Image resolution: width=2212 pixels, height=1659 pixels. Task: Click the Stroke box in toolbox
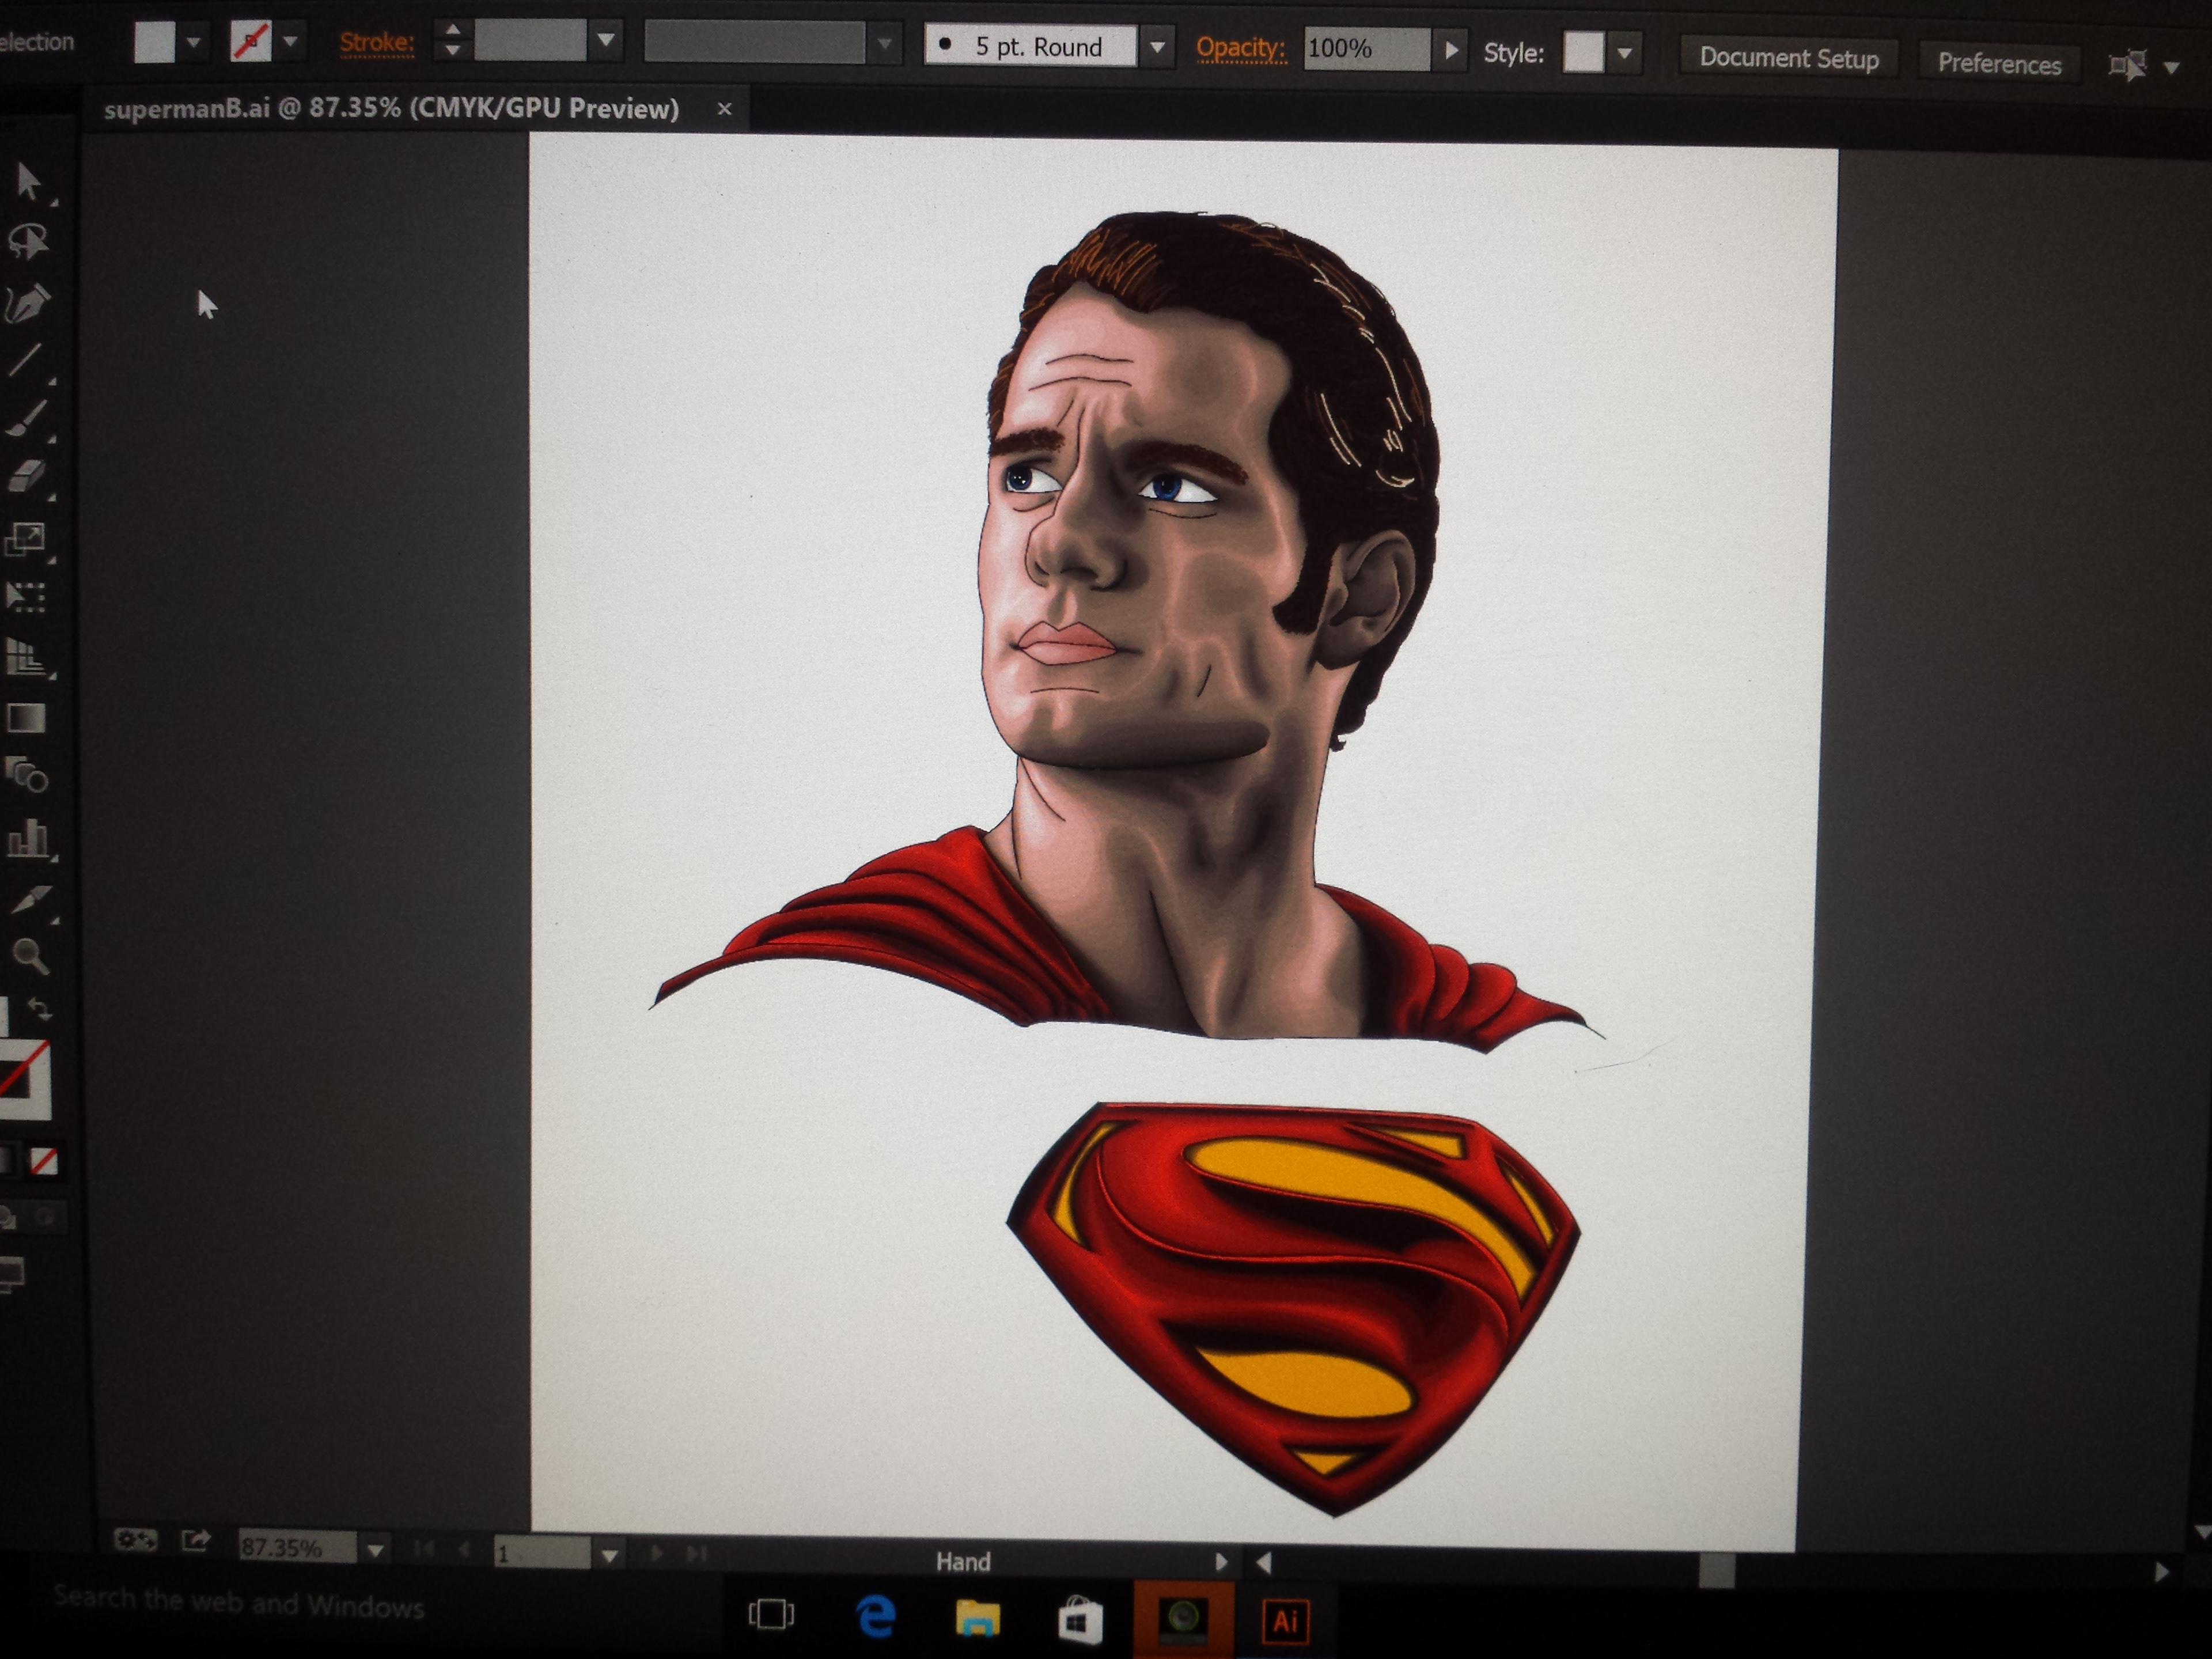coord(24,1080)
